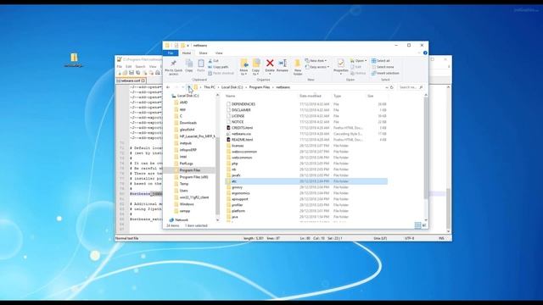The image size is (543, 305).
Task: Click Explorer Back navigation arrow
Action: 168,87
